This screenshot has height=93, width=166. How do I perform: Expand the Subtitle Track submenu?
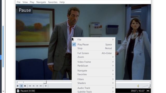coord(94,91)
